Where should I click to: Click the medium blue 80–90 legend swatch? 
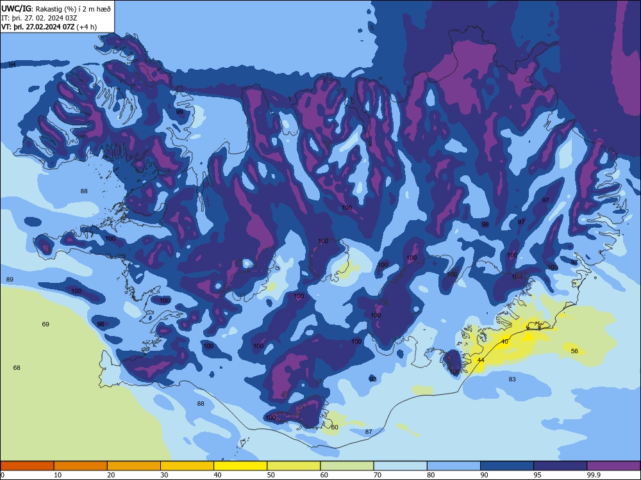pyautogui.click(x=454, y=466)
